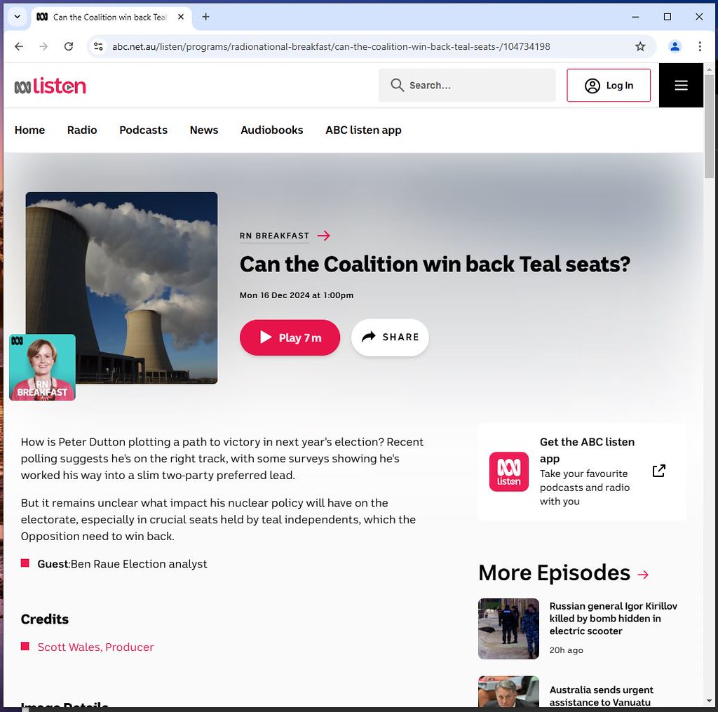Click the scrollbar up arrow
This screenshot has width=718, height=712.
pyautogui.click(x=709, y=69)
